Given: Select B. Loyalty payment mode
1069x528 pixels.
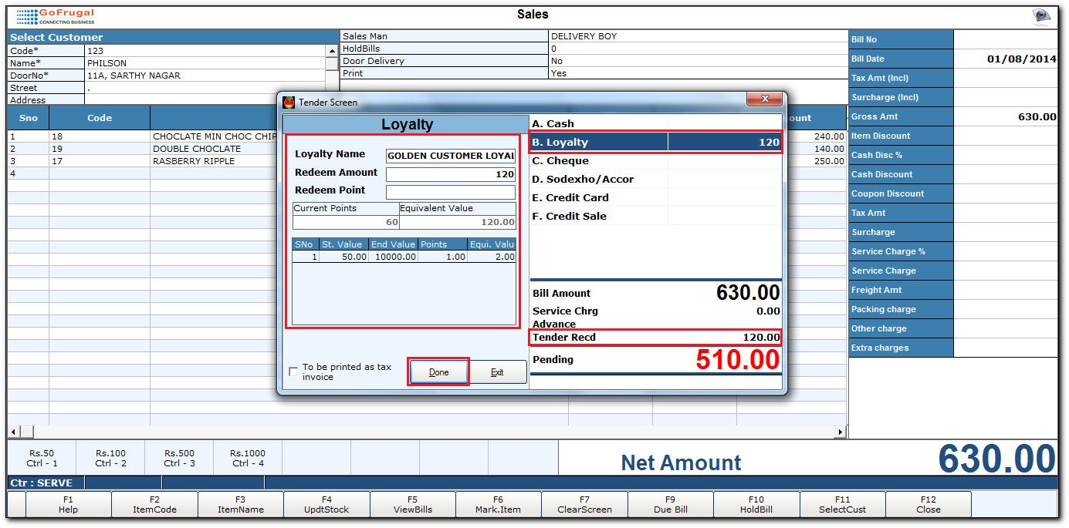Looking at the screenshot, I should click(x=655, y=142).
